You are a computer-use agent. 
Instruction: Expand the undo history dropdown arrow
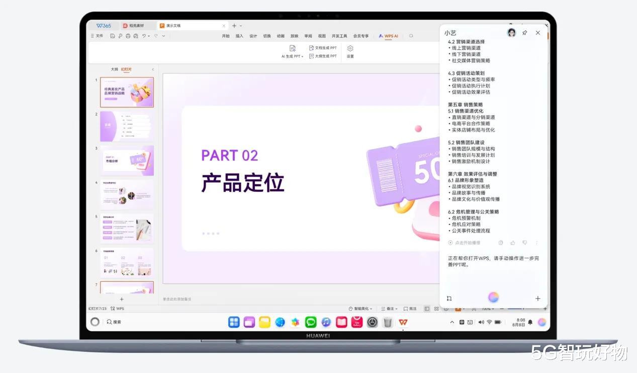(149, 36)
